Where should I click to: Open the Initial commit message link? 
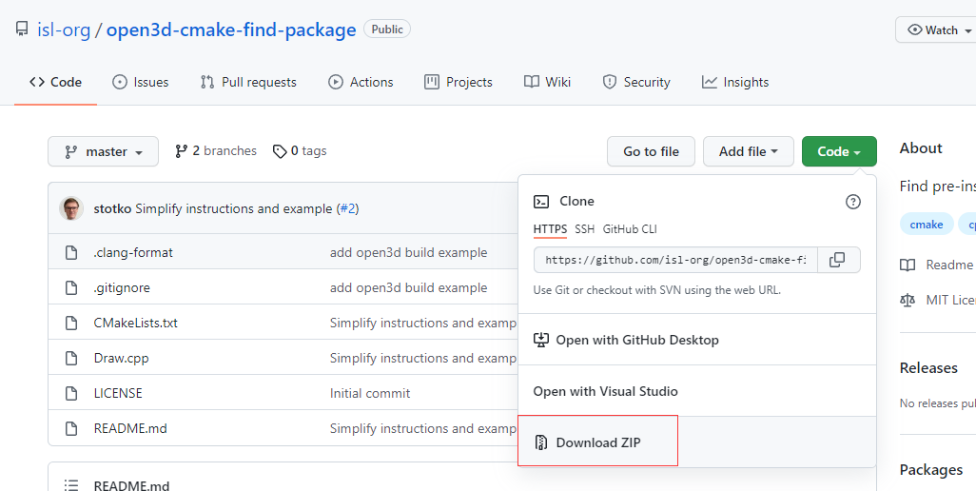tap(370, 393)
